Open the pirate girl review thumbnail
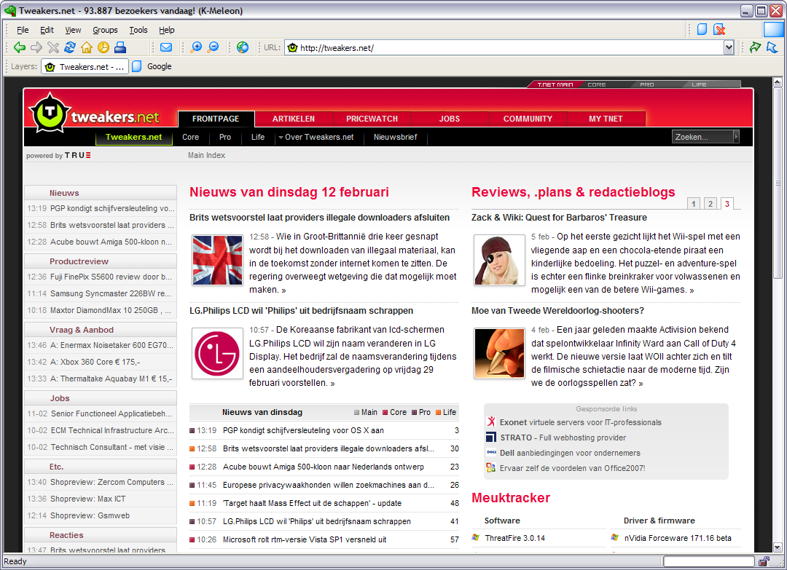This screenshot has width=787, height=570. point(499,260)
